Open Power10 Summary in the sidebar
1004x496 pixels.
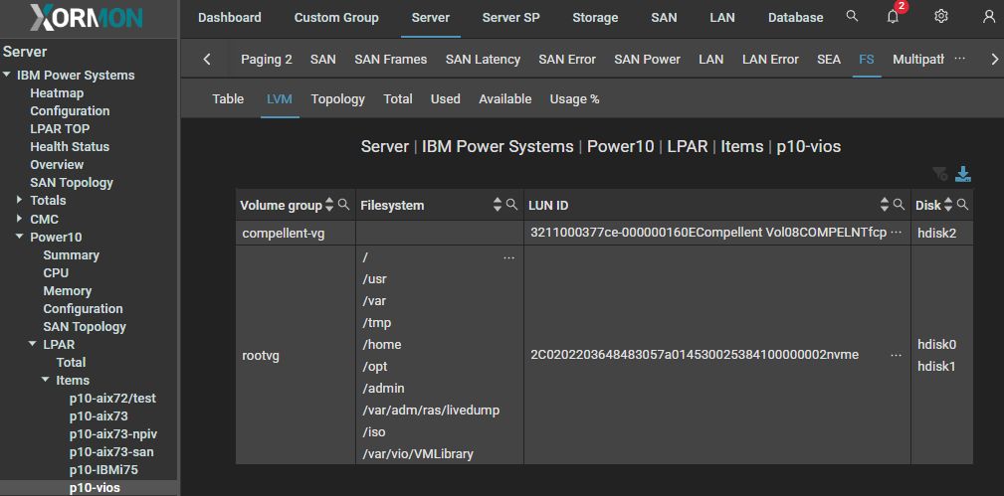point(71,254)
